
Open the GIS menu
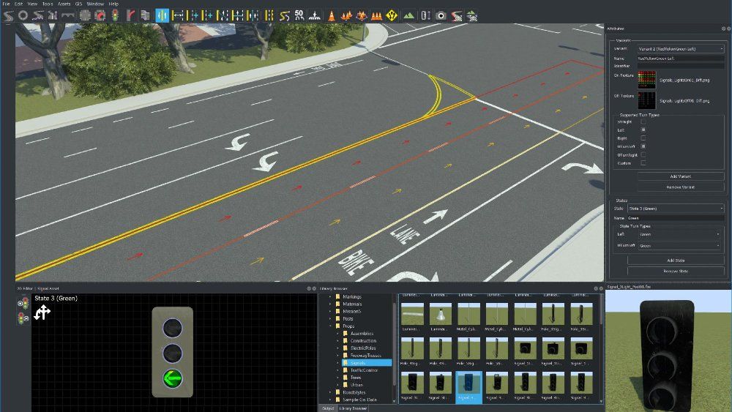(78, 4)
